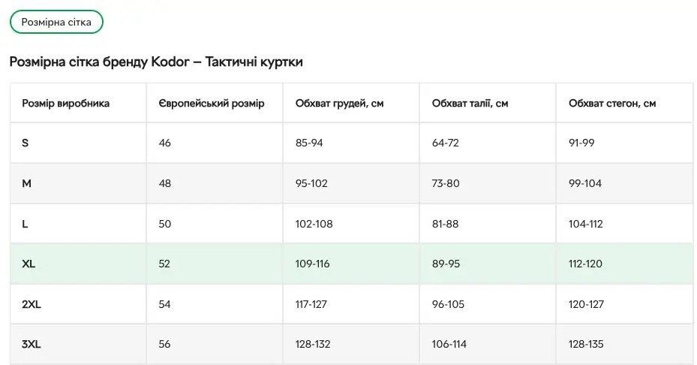Select the Розмір виробника column header
Screen dimensions: 697x365
(66, 103)
